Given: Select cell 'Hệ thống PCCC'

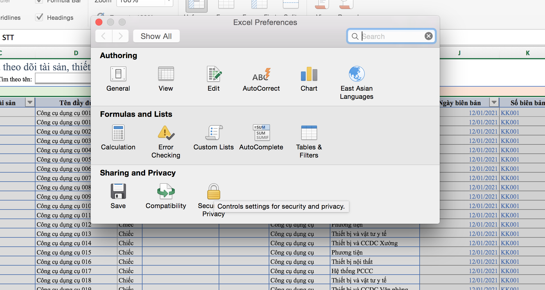Looking at the screenshot, I should click(x=375, y=271).
